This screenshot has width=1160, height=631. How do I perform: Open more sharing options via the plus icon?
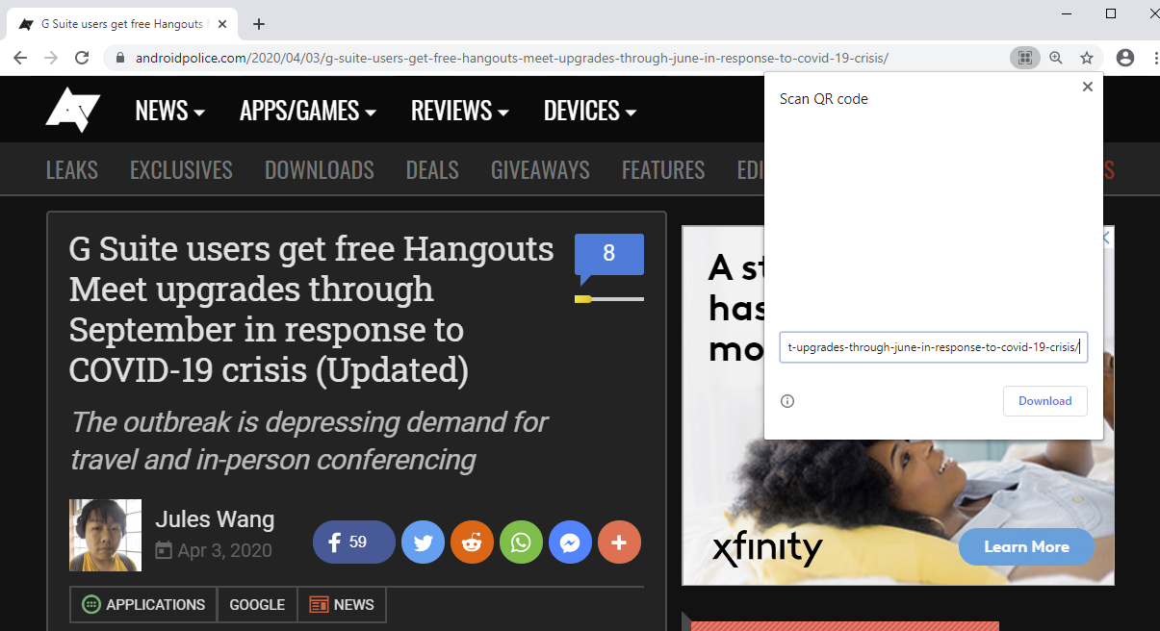[619, 543]
